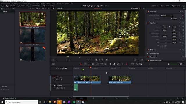The height and width of the screenshot is (104, 186).
Task: Open the Fusion menu
Action: [x=48, y=3]
